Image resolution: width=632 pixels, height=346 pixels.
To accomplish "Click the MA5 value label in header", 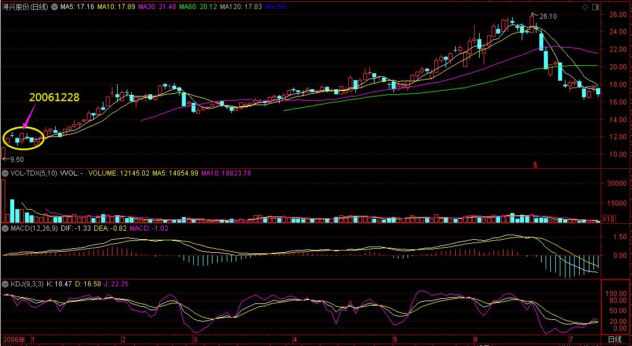I will pos(77,7).
